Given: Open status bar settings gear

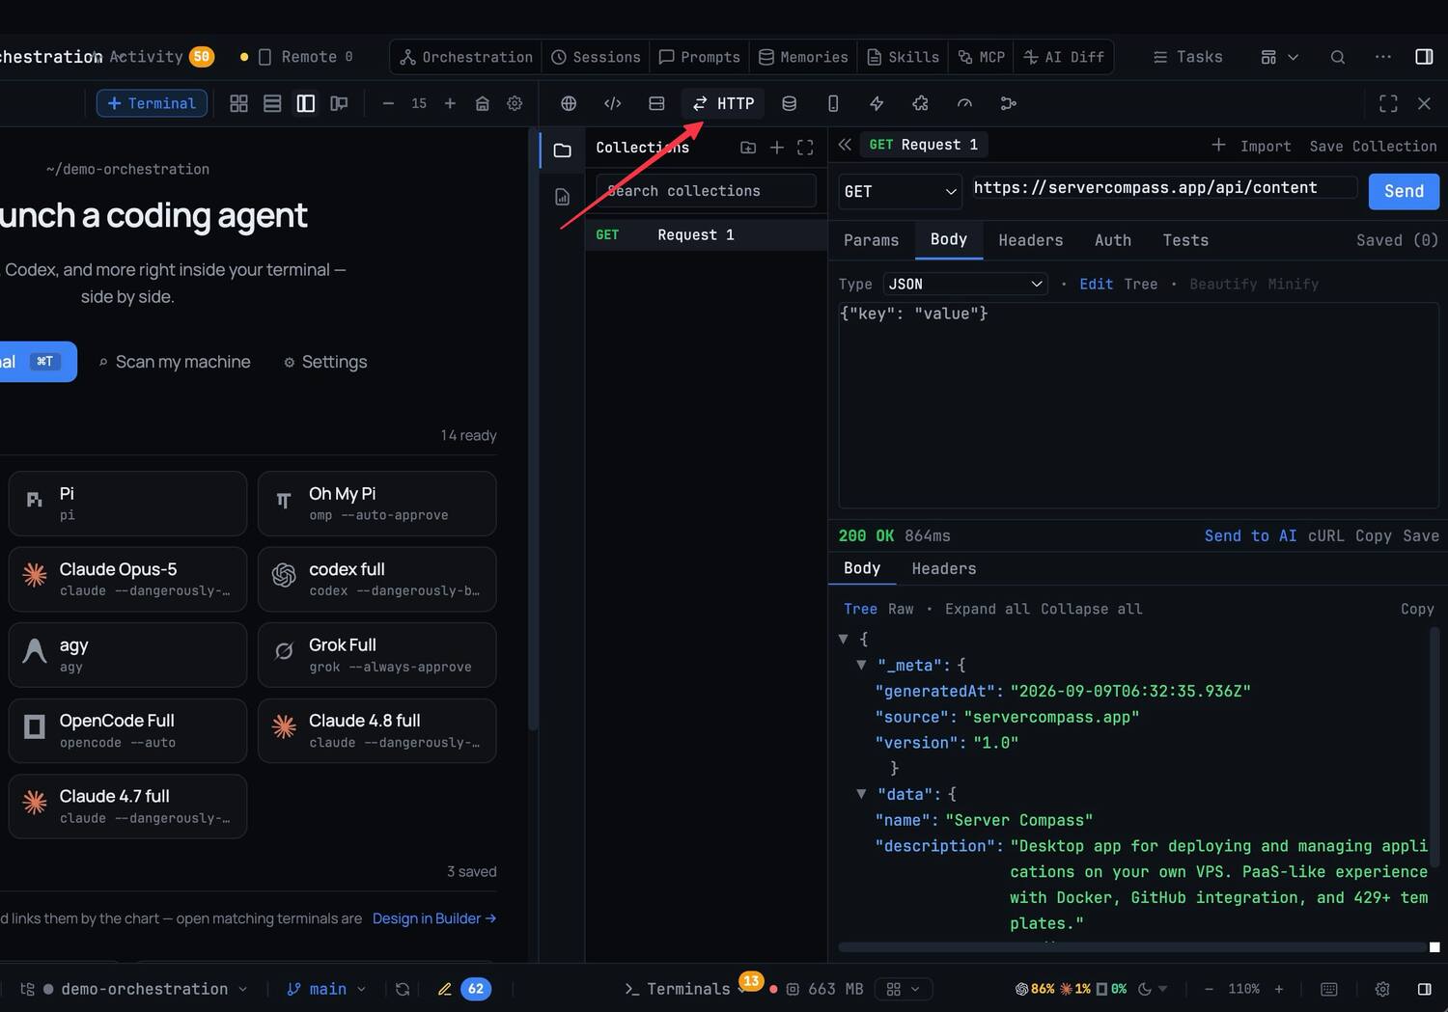Looking at the screenshot, I should [x=1382, y=989].
